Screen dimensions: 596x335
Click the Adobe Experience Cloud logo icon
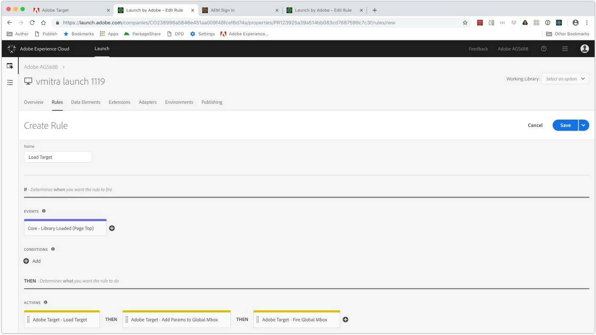point(12,49)
